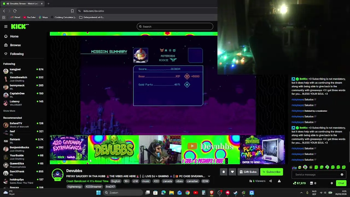Report the stream using the warning triangle icon
This screenshot has width=350, height=197.
pyautogui.click(x=279, y=181)
